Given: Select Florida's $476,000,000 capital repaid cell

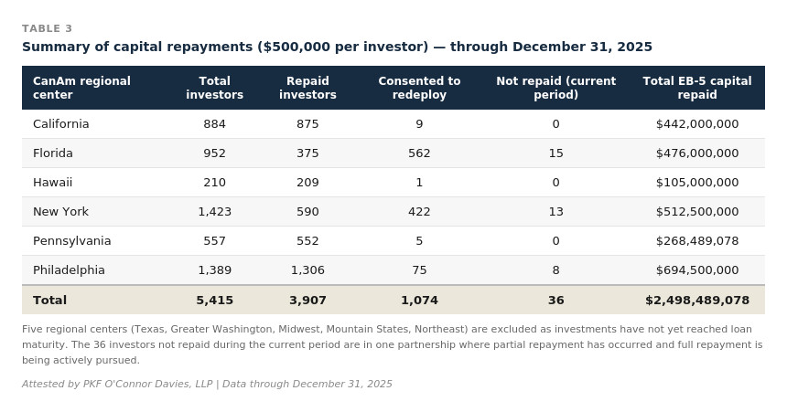Looking at the screenshot, I should tap(697, 153).
